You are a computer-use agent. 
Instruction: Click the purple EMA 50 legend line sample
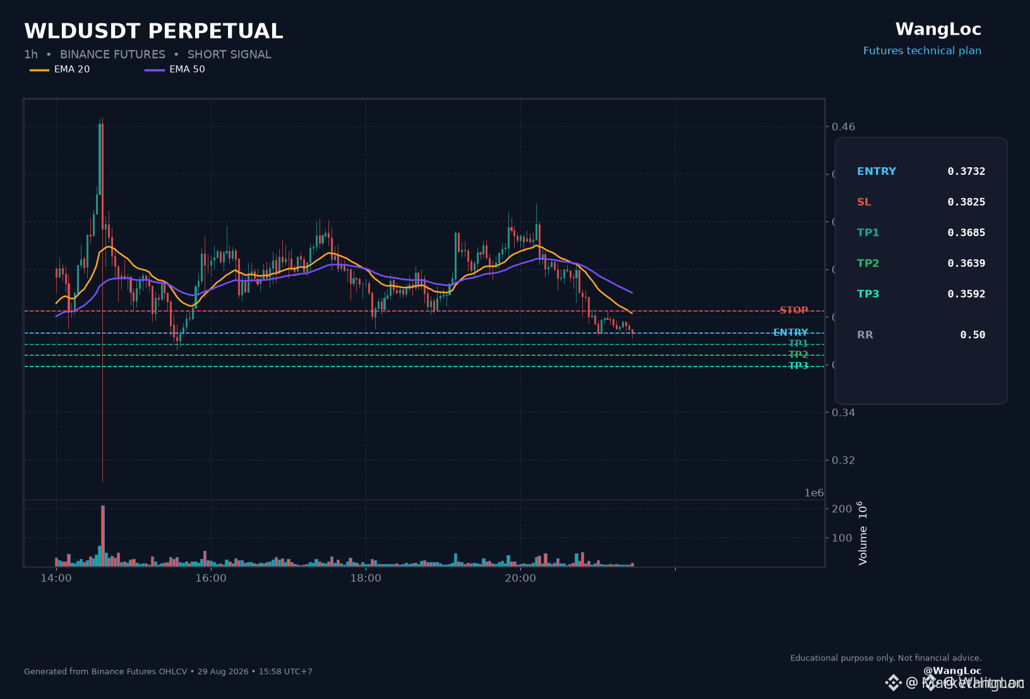(155, 69)
